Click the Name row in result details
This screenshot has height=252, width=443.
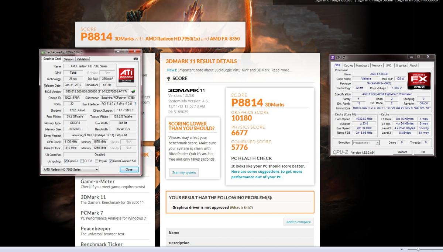(240, 233)
